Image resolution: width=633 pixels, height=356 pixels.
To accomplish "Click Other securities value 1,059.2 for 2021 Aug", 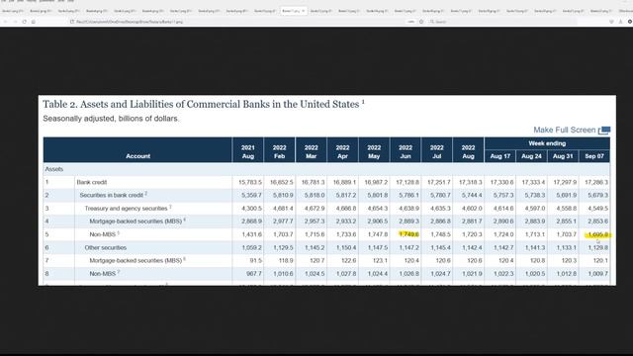I will [251, 247].
